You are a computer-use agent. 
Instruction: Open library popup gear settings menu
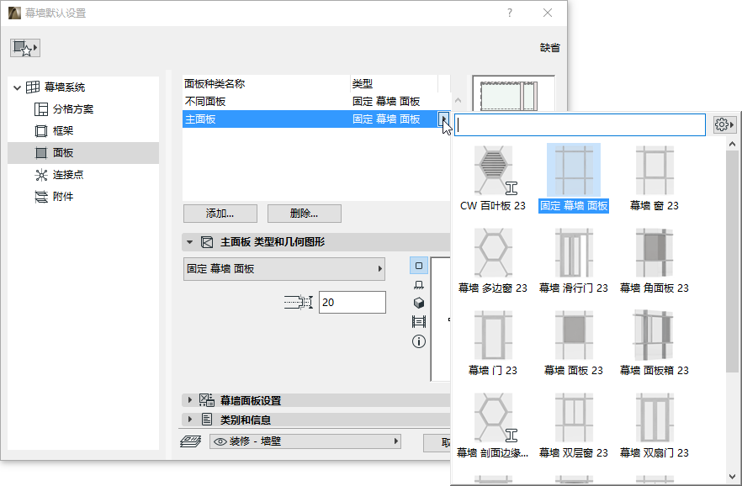[x=724, y=124]
